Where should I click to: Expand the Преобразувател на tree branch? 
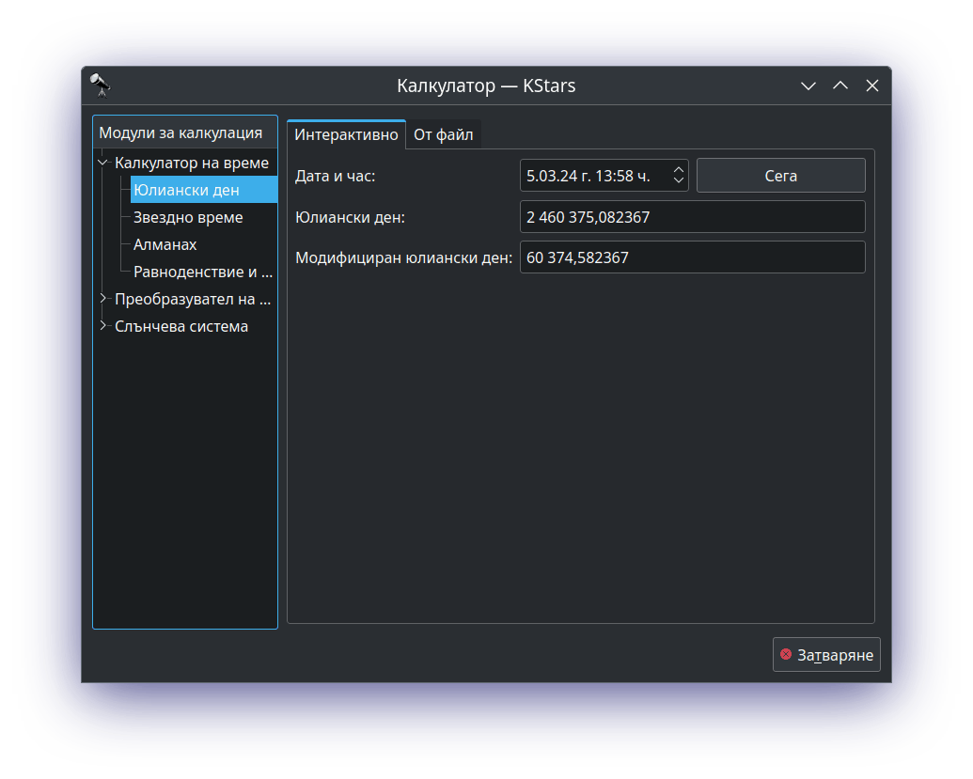pyautogui.click(x=102, y=300)
